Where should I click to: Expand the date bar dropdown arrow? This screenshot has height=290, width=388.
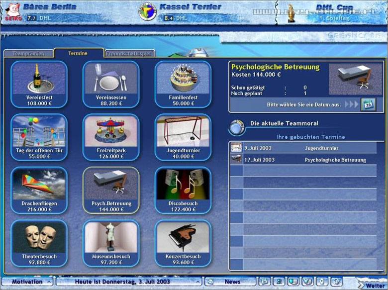coord(198,282)
